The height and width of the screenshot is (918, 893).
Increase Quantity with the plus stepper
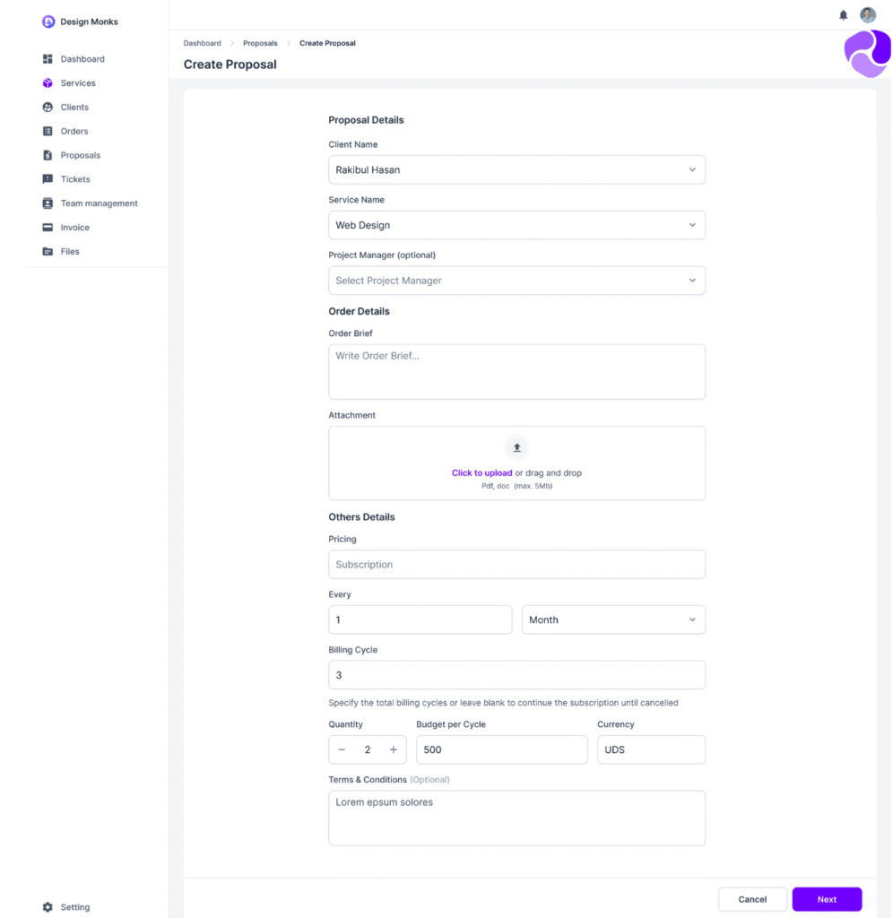click(x=393, y=749)
